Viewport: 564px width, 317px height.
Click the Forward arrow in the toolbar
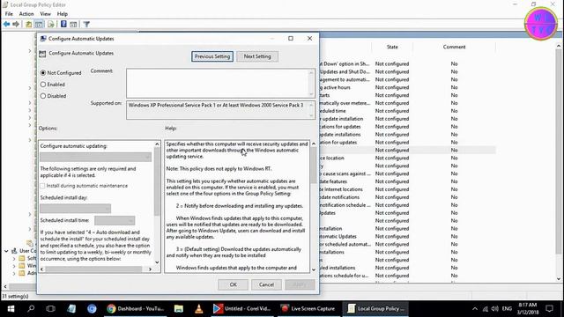(x=16, y=24)
